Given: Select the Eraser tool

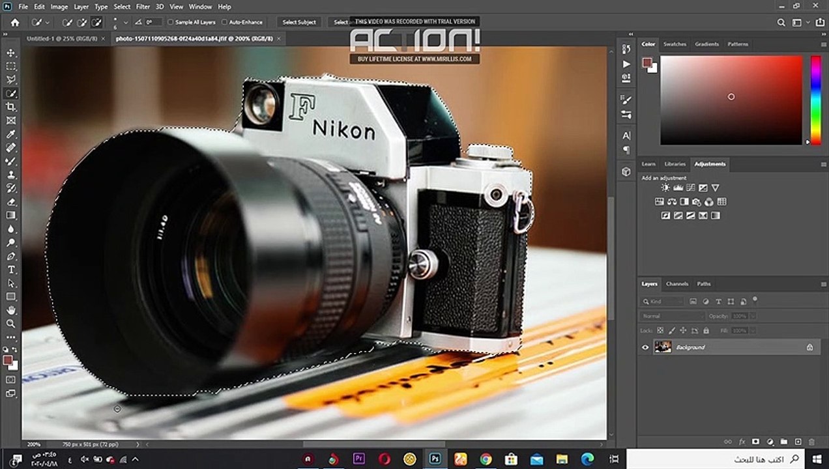Looking at the screenshot, I should click(x=10, y=202).
